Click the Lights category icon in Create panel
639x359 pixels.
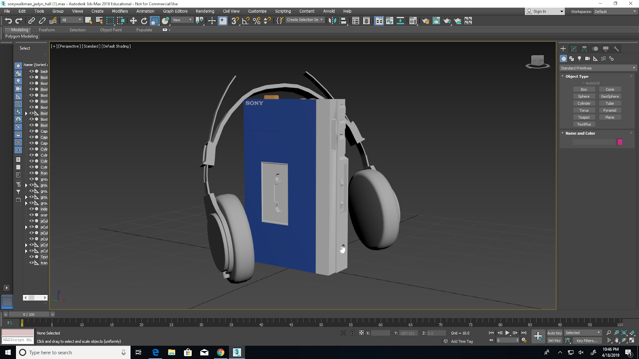coord(579,58)
